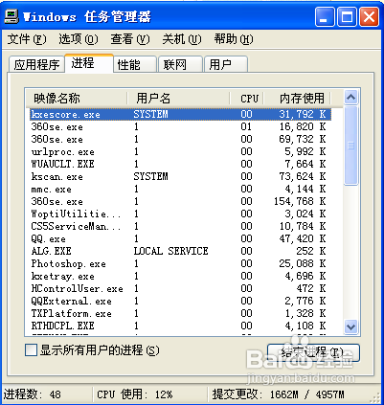Open the 帮助(H) menu
Image resolution: width=384 pixels, height=405 pixels.
(234, 39)
